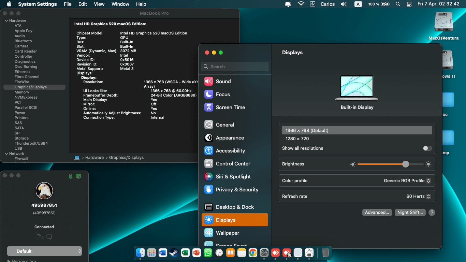Launch Microsoft Excel from the dock
This screenshot has height=262, width=466.
(x=185, y=253)
